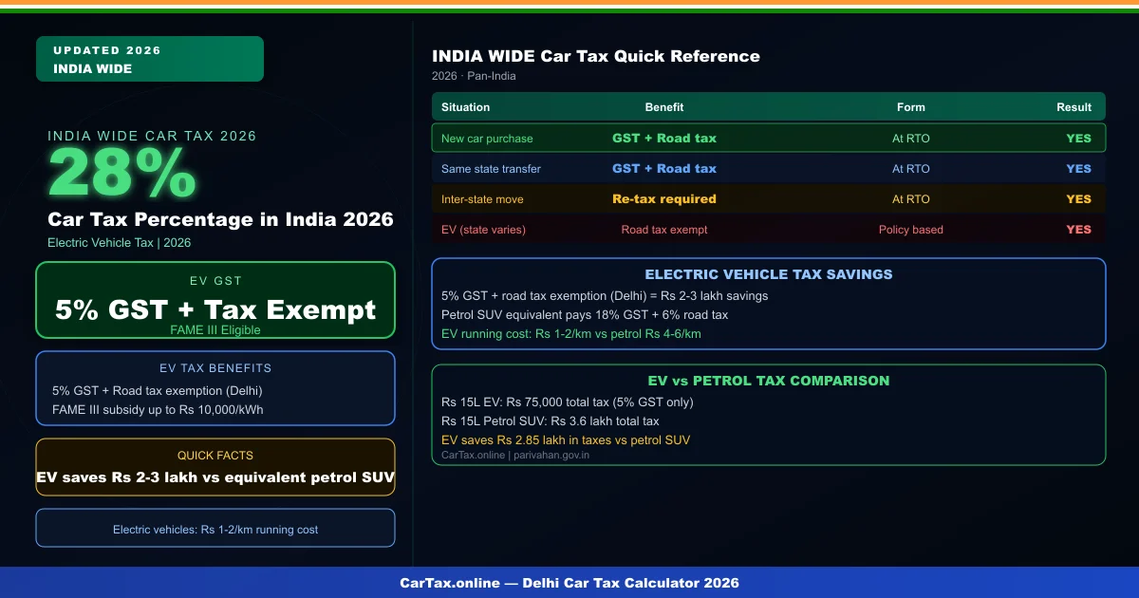This screenshot has height=598, width=1139.
Task: Click the 'Benefit' column header
Action: click(664, 107)
